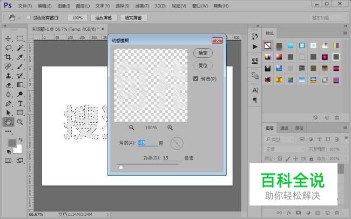This screenshot has height=219, width=351.
Task: Switch to the 路径 tab
Action: [299, 128]
